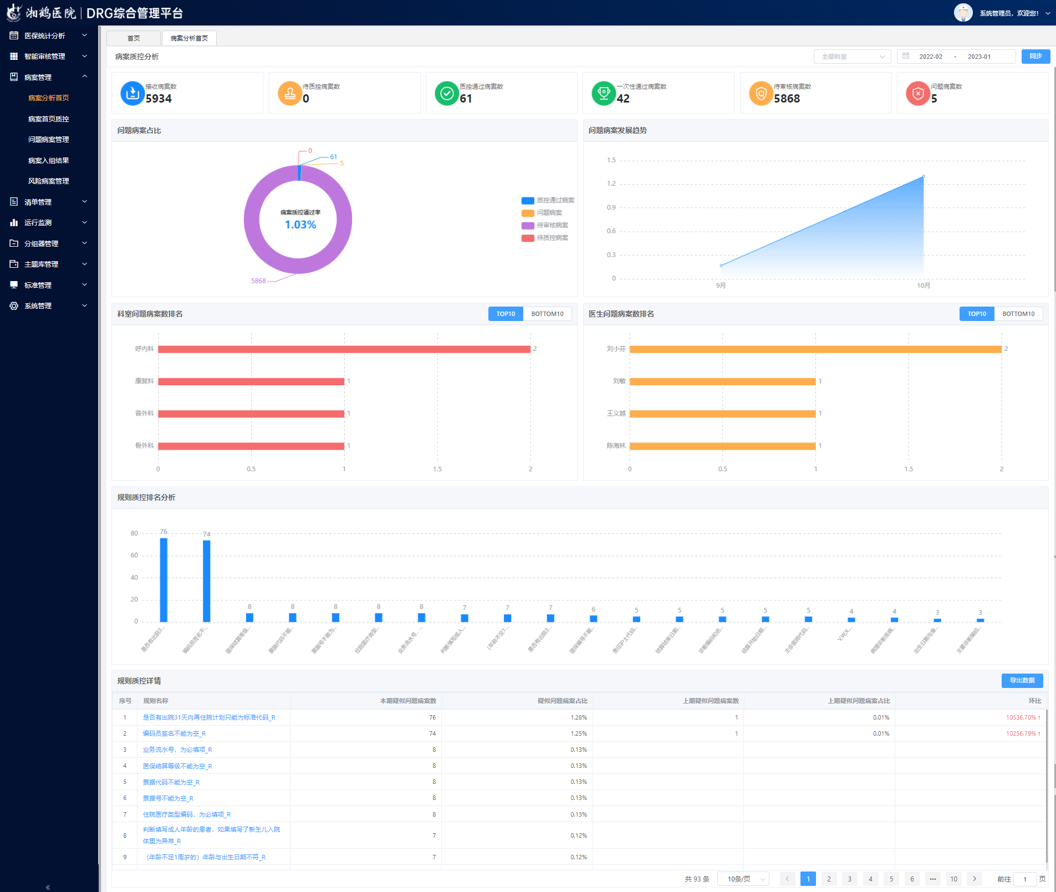Click the pagination ellipsis more-pages icon
The image size is (1056, 892).
tap(933, 879)
